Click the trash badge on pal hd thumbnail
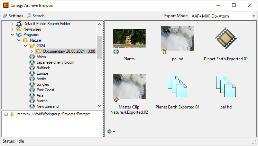 (165, 51)
